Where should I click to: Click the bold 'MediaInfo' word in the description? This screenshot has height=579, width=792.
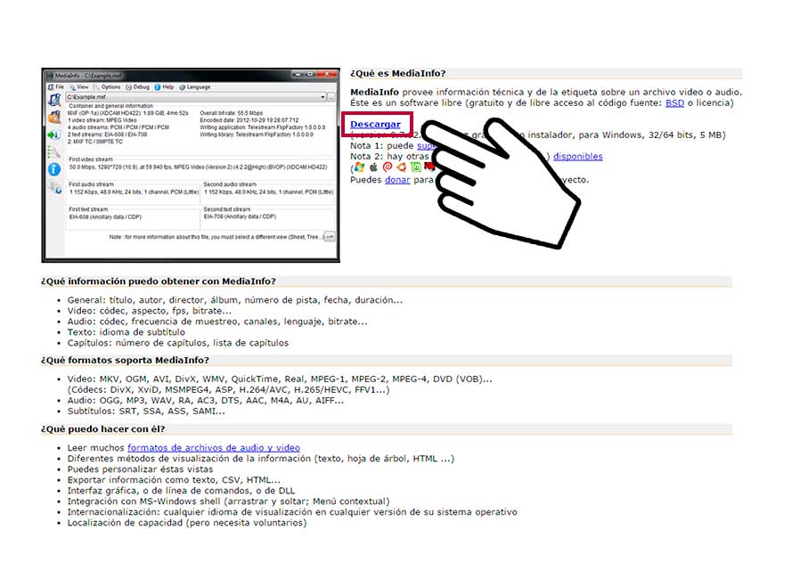[374, 93]
